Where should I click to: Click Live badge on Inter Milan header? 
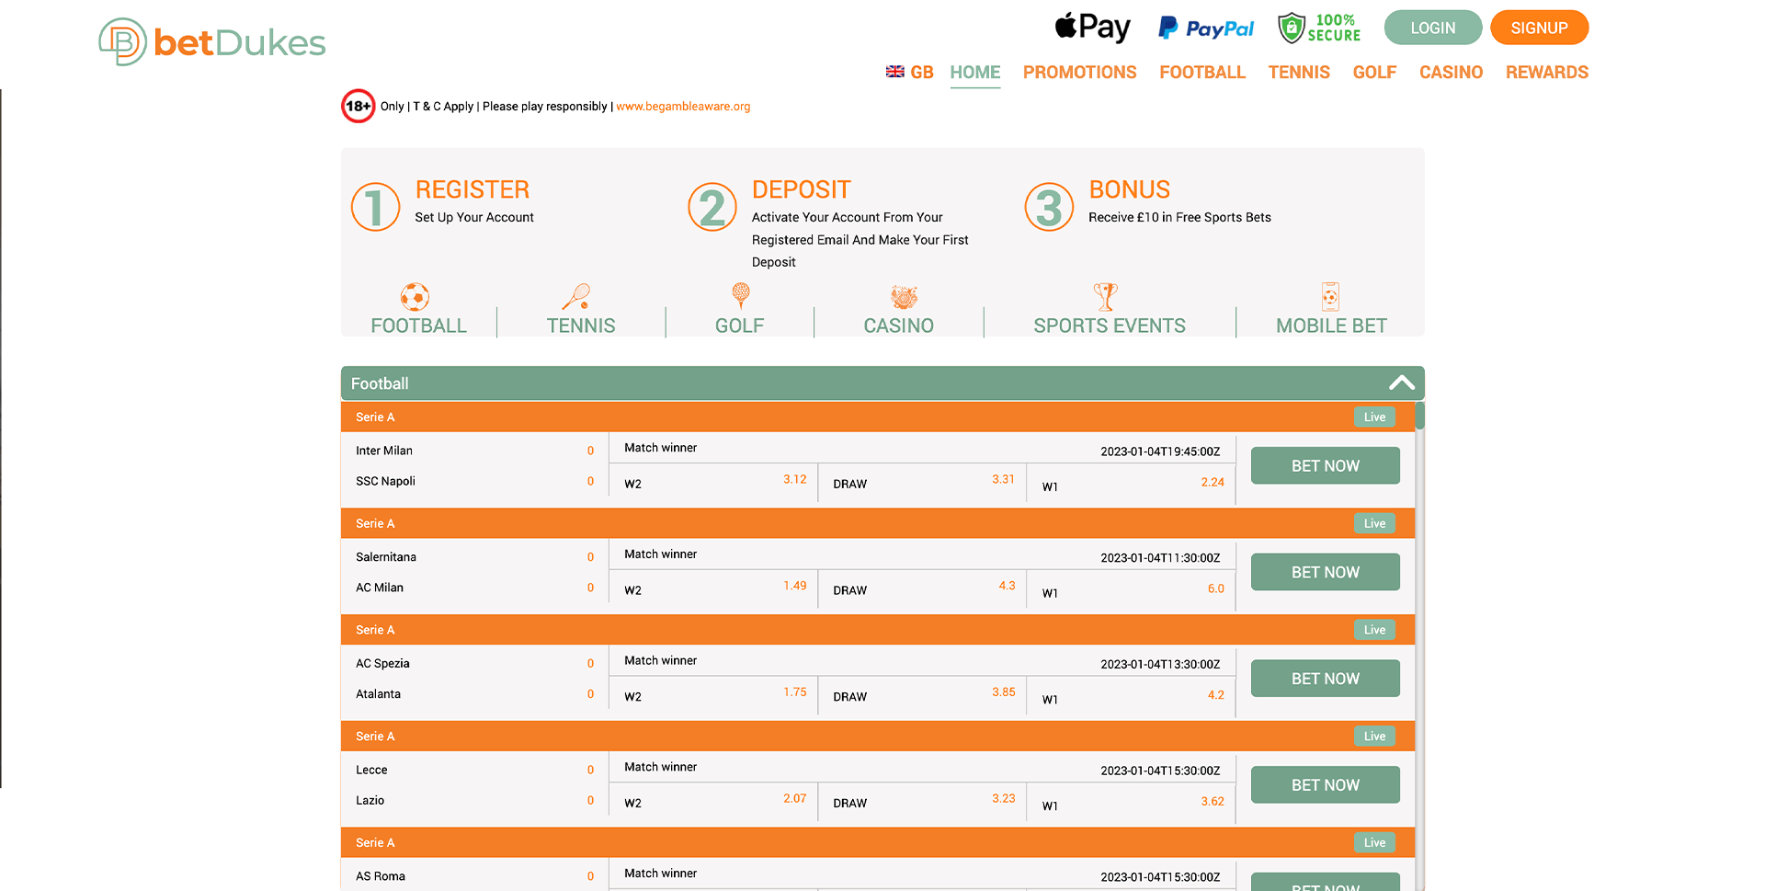[1374, 417]
